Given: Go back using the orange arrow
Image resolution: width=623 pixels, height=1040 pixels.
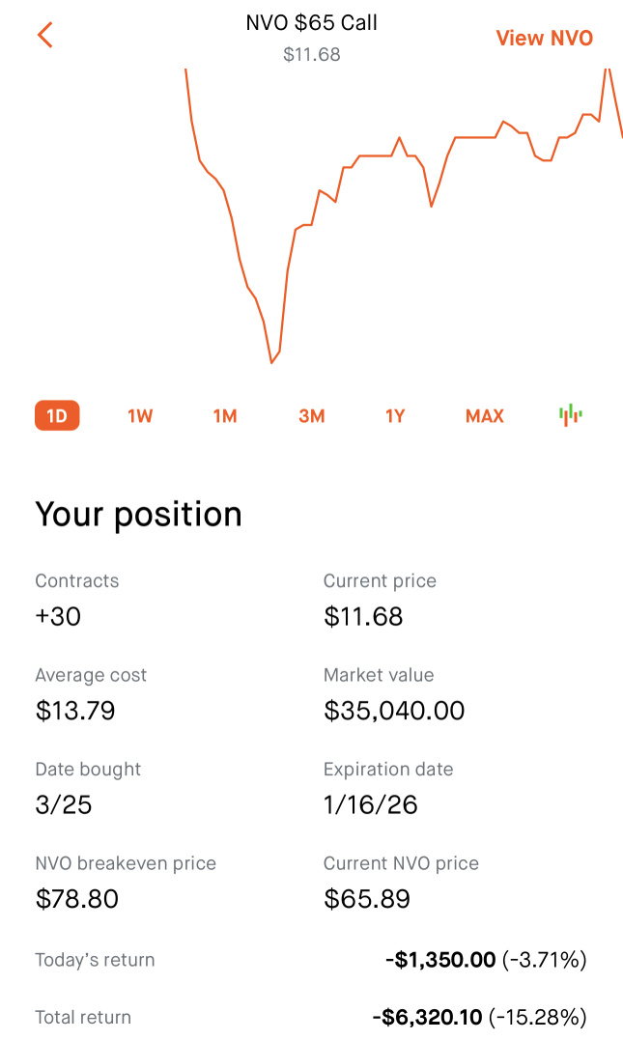Looking at the screenshot, I should click(x=45, y=35).
